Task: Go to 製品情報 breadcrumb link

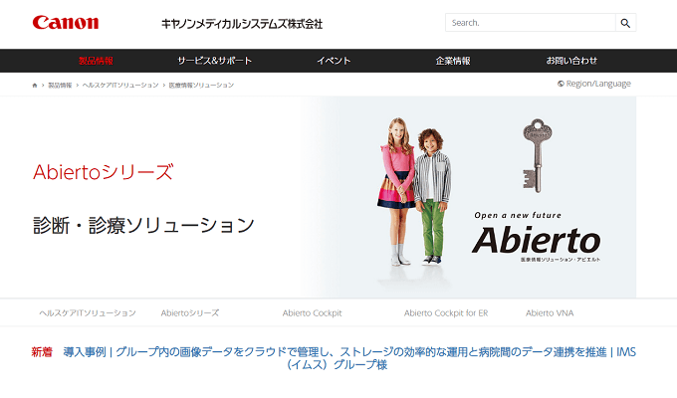Action: (x=60, y=86)
